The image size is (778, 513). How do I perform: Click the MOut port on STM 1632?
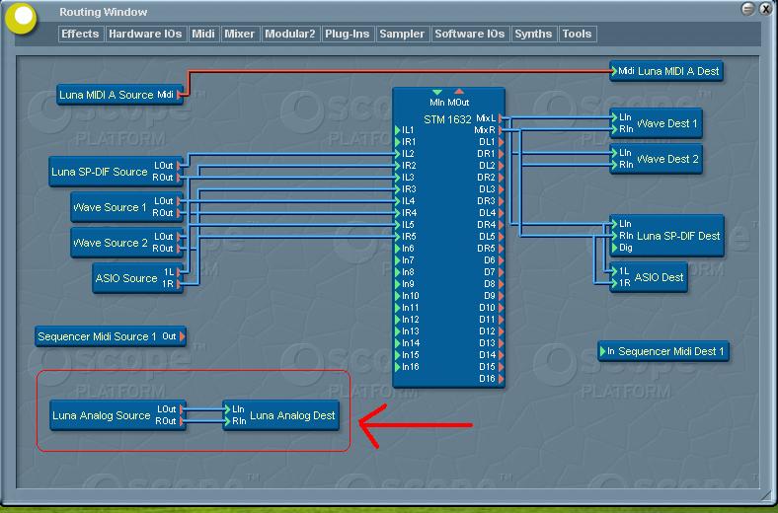click(x=459, y=92)
